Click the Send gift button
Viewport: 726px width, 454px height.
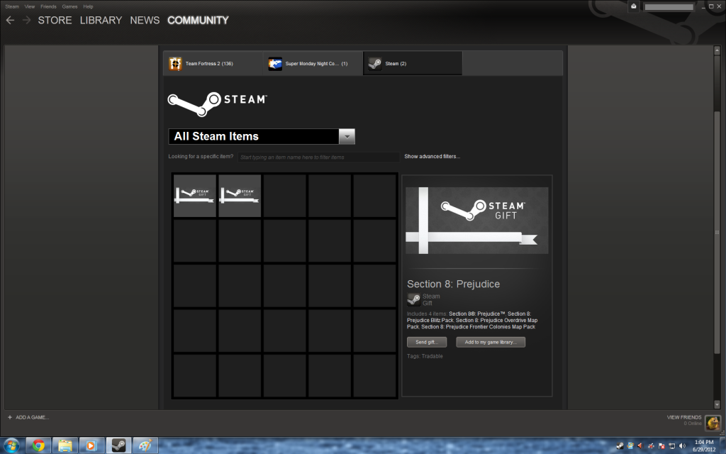pos(427,341)
